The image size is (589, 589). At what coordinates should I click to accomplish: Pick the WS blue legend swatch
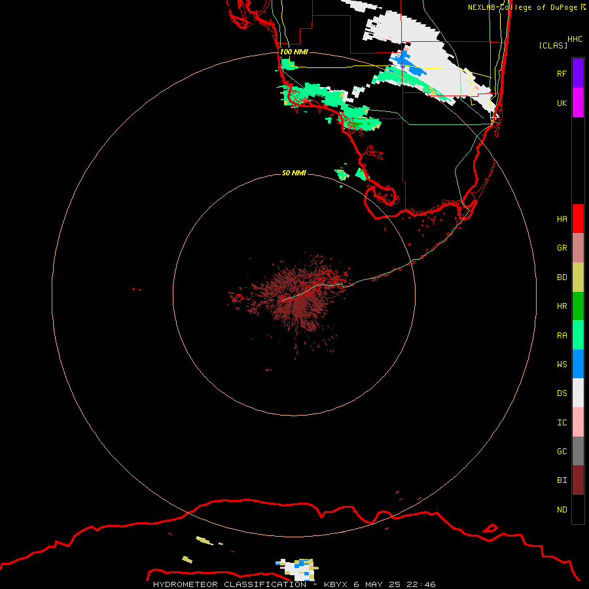click(578, 364)
